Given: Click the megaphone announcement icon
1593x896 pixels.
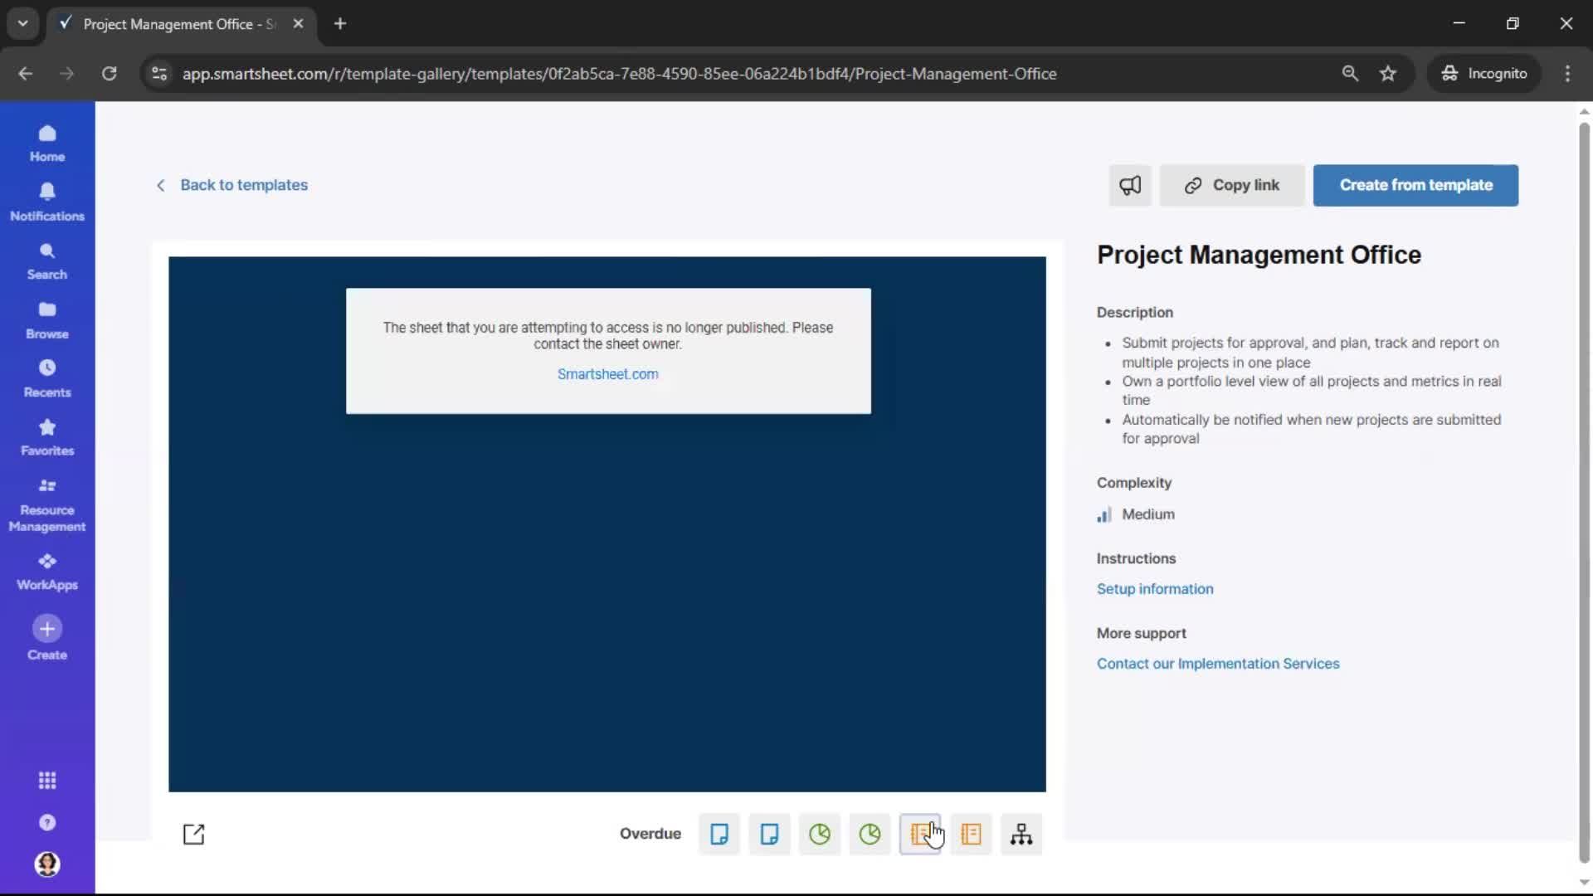Looking at the screenshot, I should pos(1130,185).
